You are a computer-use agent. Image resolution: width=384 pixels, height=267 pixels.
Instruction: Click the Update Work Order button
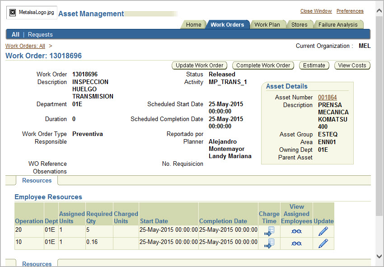(199, 66)
